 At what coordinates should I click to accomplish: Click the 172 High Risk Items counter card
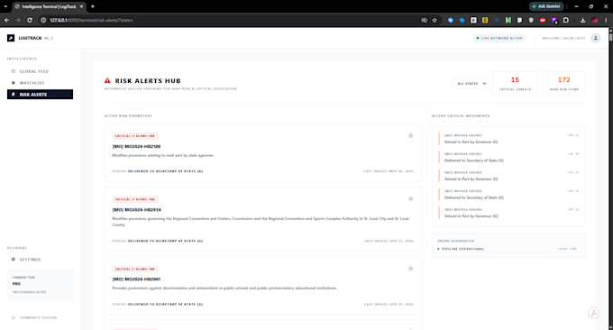563,83
